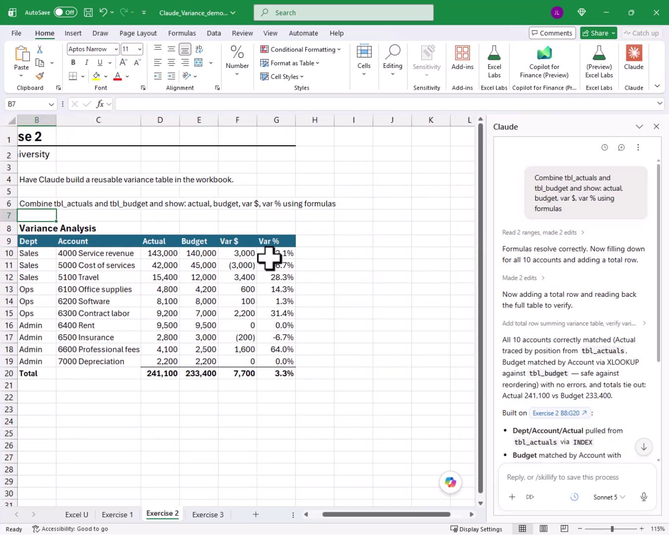The height and width of the screenshot is (535, 669).
Task: Open the Add-ins button
Action: pos(462,58)
